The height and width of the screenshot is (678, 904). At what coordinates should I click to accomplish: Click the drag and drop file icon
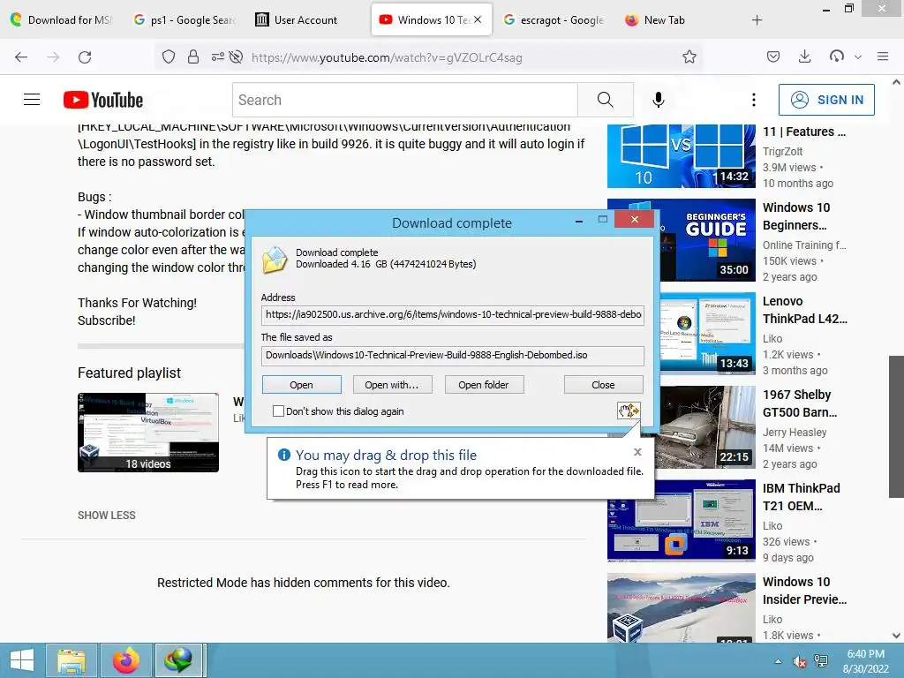[629, 411]
